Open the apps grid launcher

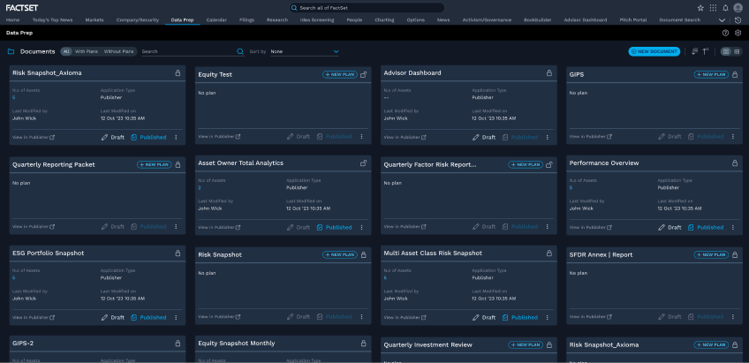[x=713, y=8]
